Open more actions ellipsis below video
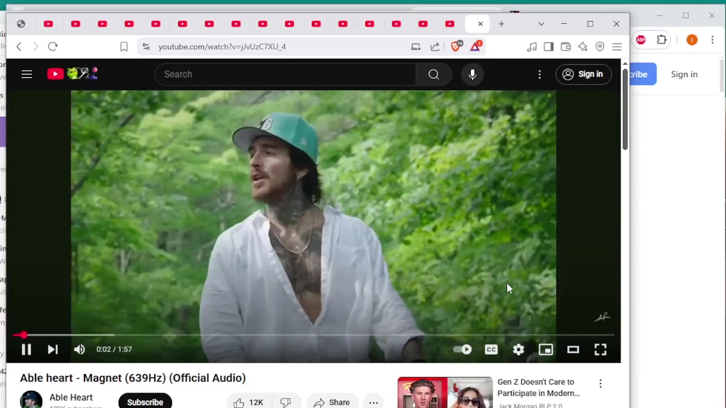This screenshot has height=408, width=726. click(x=373, y=402)
